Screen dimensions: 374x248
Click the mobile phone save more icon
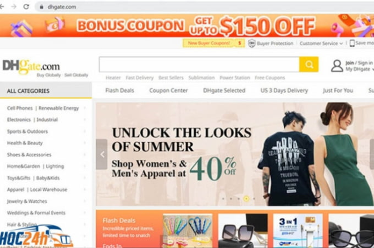pyautogui.click(x=352, y=43)
